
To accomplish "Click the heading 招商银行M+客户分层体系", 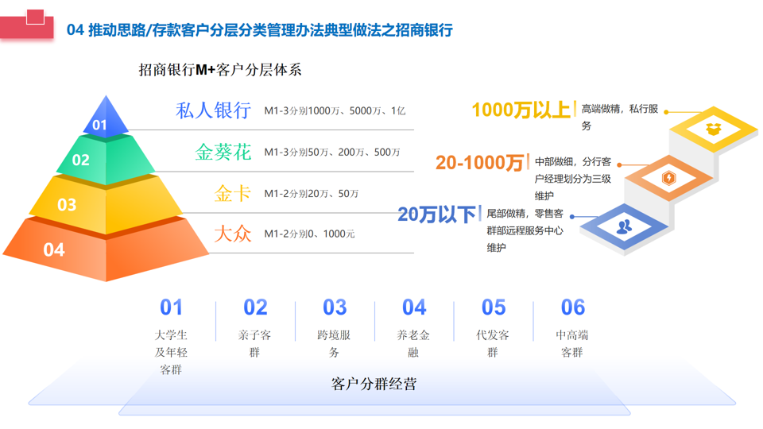I will coord(220,70).
